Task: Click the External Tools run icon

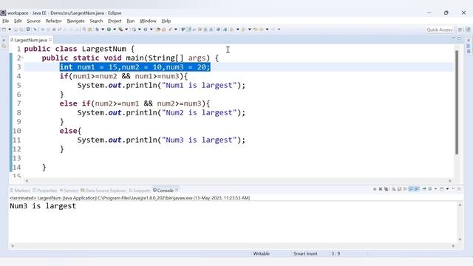Action: (120, 30)
